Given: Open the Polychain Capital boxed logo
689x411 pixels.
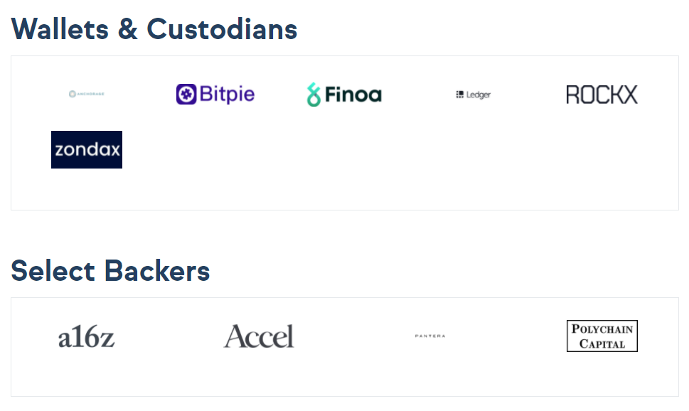Looking at the screenshot, I should pos(602,336).
